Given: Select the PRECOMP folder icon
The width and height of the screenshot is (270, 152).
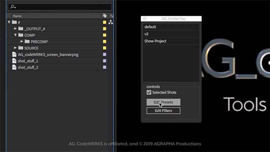Looking at the screenshot, I should click(27, 42).
